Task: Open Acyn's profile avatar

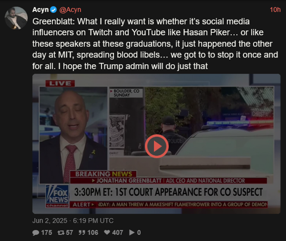Action: point(16,18)
